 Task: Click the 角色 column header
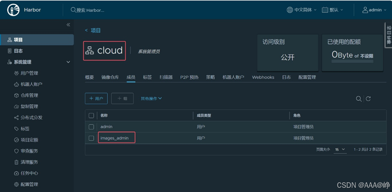297,116
